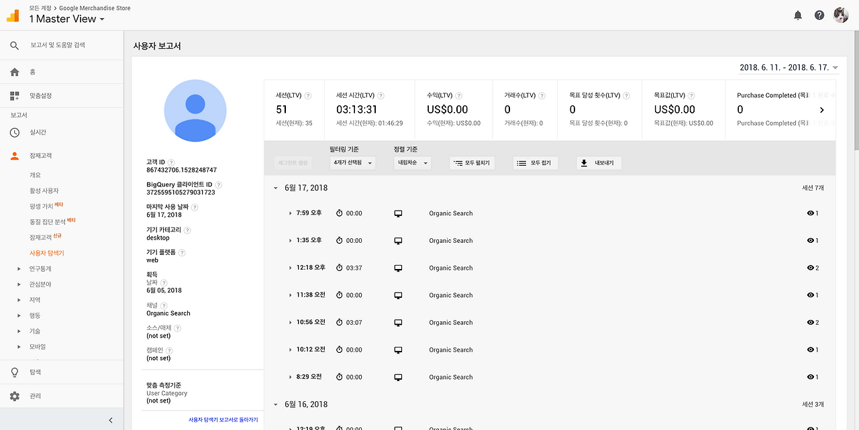Select 개요 overview report
859x430 pixels.
click(35, 175)
